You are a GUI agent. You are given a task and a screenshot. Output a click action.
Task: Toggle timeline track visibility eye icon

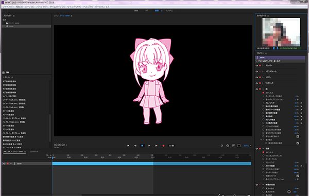tap(4, 164)
